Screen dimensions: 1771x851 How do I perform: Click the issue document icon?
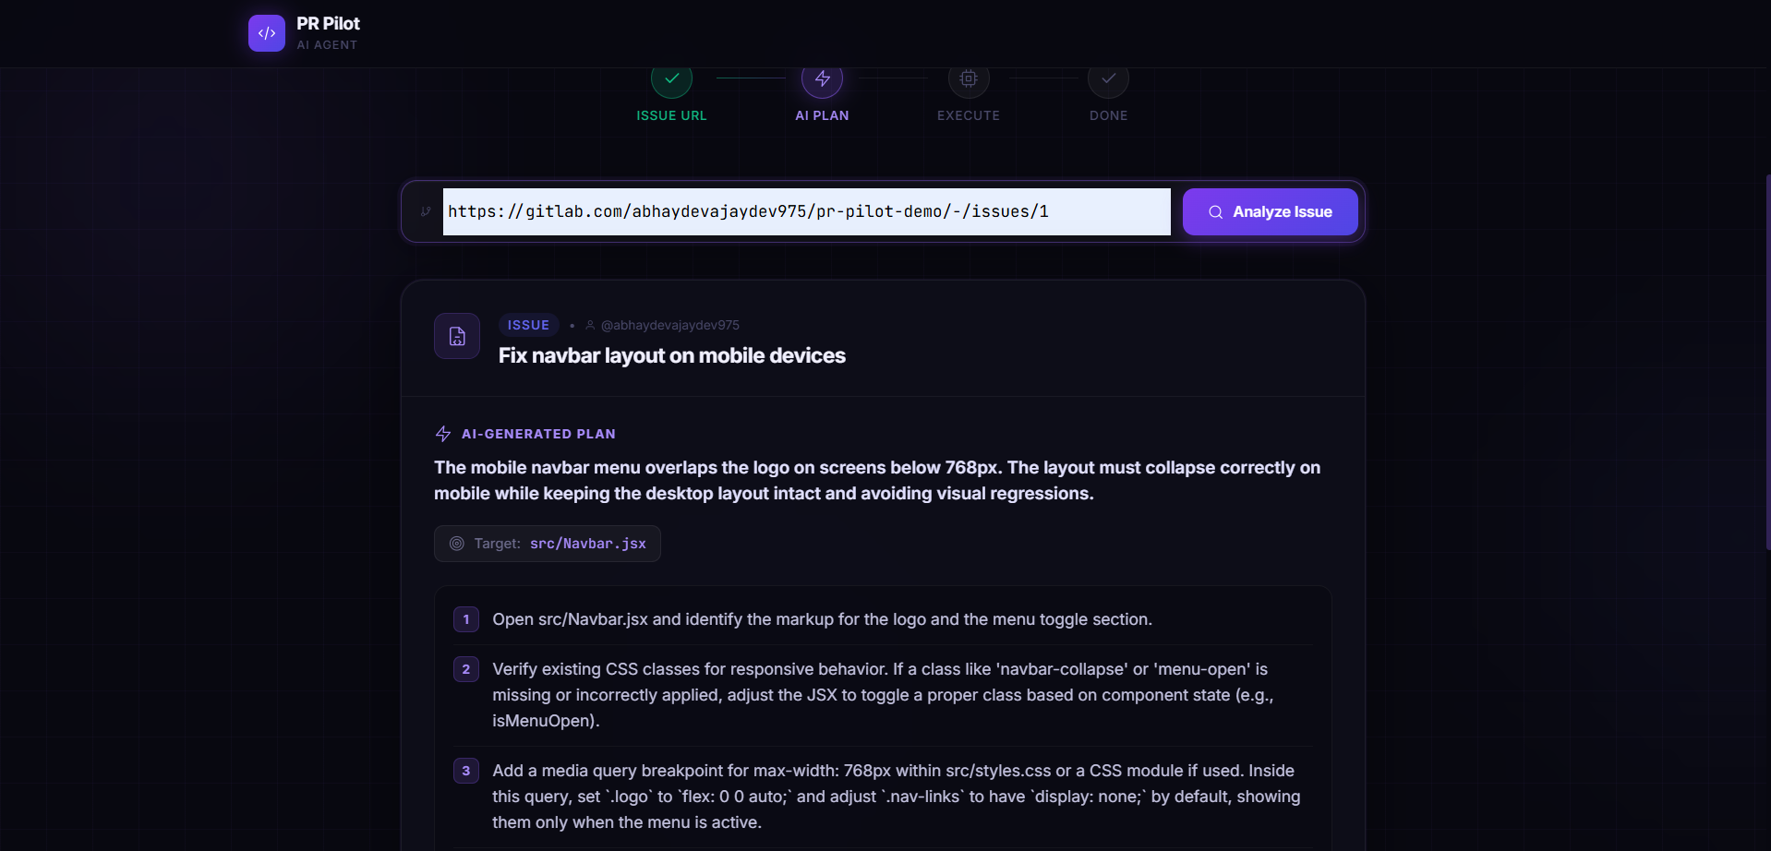(457, 336)
